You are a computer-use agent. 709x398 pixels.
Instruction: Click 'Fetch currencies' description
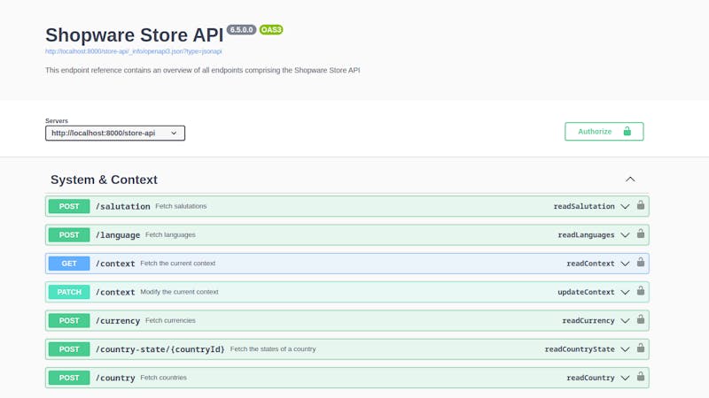click(x=170, y=320)
